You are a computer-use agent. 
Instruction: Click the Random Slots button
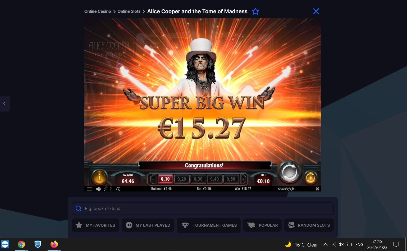pos(309,225)
